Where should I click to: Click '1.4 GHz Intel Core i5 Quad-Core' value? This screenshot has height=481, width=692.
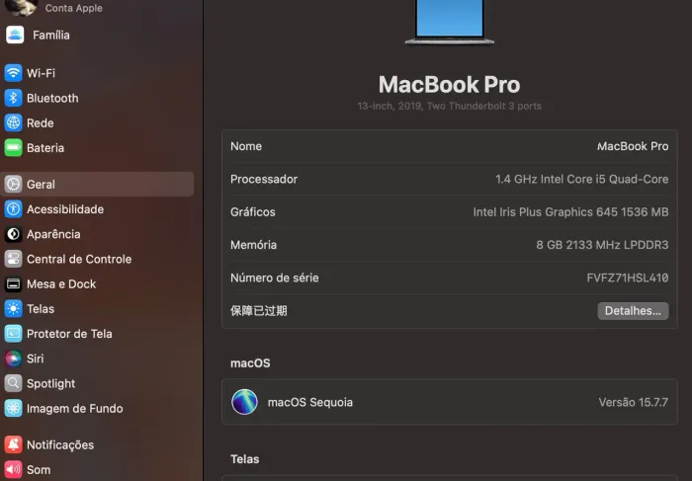[581, 179]
